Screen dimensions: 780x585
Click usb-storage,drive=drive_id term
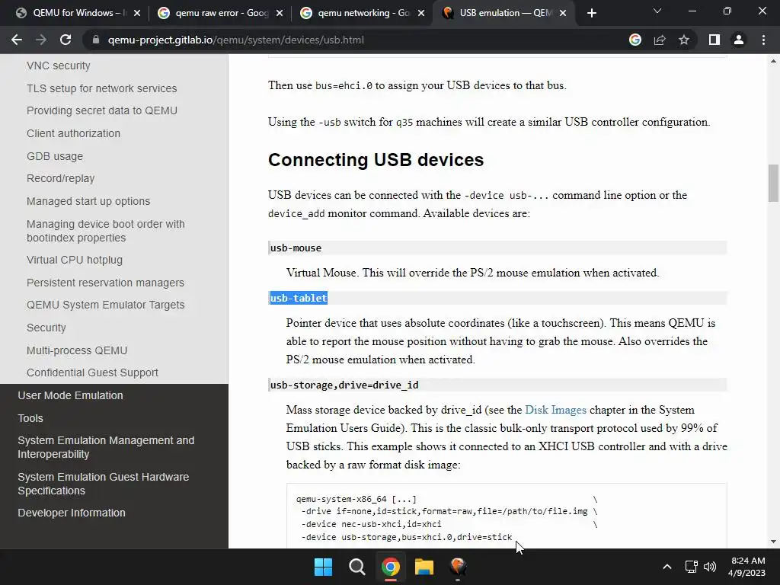click(x=344, y=385)
